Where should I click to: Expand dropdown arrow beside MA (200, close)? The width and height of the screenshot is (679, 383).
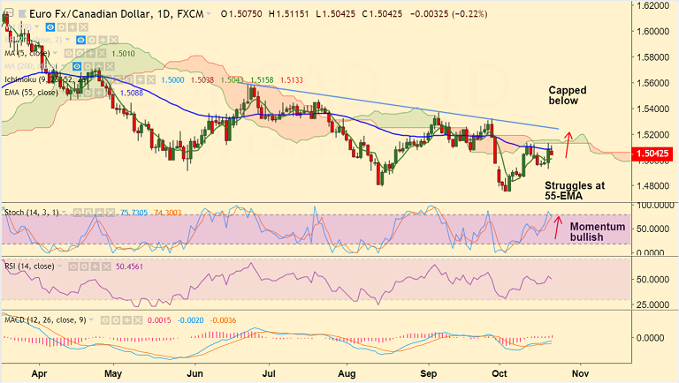coord(64,66)
